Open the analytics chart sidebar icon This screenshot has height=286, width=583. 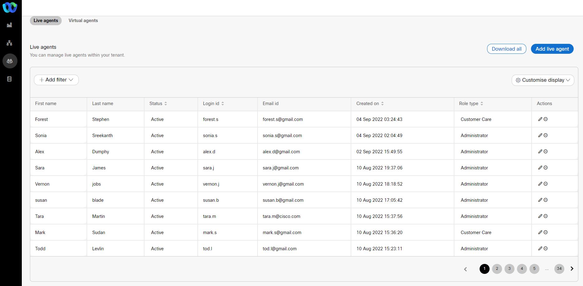point(9,25)
